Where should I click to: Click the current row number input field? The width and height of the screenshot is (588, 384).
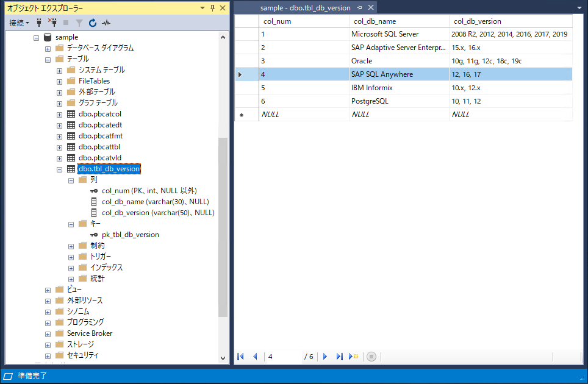[x=282, y=357]
